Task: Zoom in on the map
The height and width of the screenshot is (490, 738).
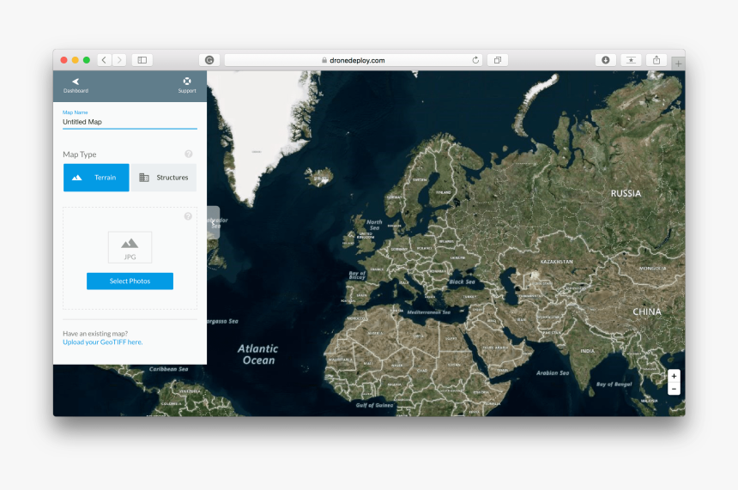Action: [674, 376]
